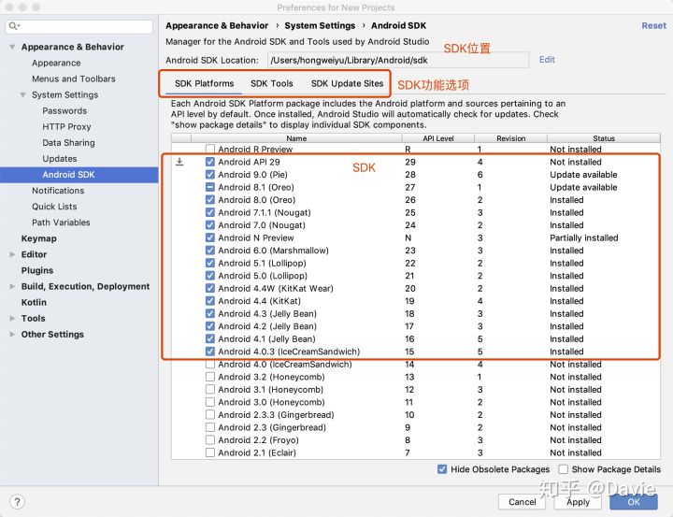Uncheck Android 7.0 (Nougat) checkbox
This screenshot has height=517, width=673.
coord(210,225)
